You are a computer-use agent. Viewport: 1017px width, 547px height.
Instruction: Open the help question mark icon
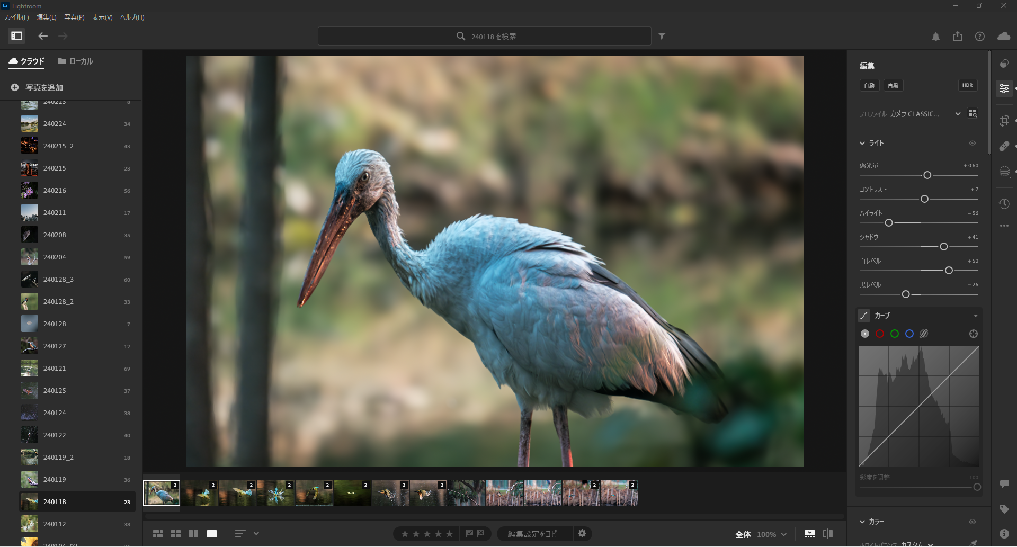(980, 37)
